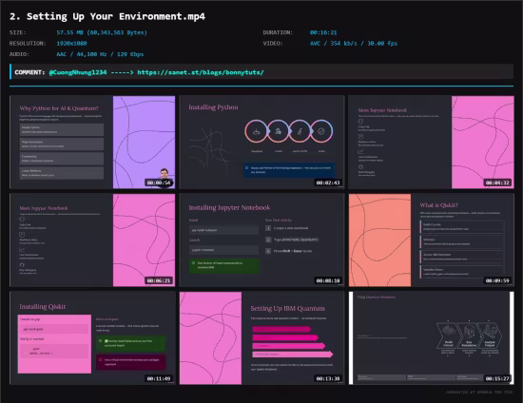Click the presenter avatar in the first thumbnail

point(165,174)
